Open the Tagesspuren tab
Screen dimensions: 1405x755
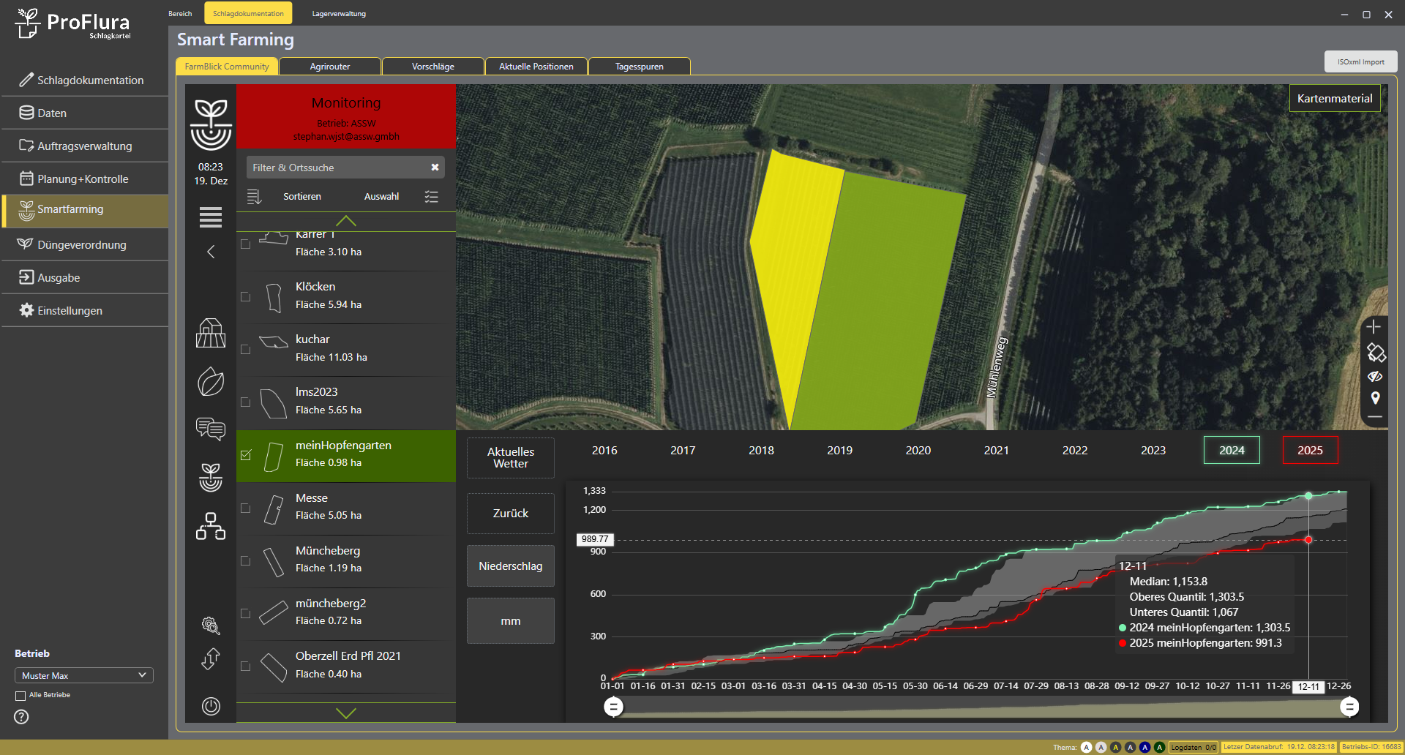(x=639, y=67)
